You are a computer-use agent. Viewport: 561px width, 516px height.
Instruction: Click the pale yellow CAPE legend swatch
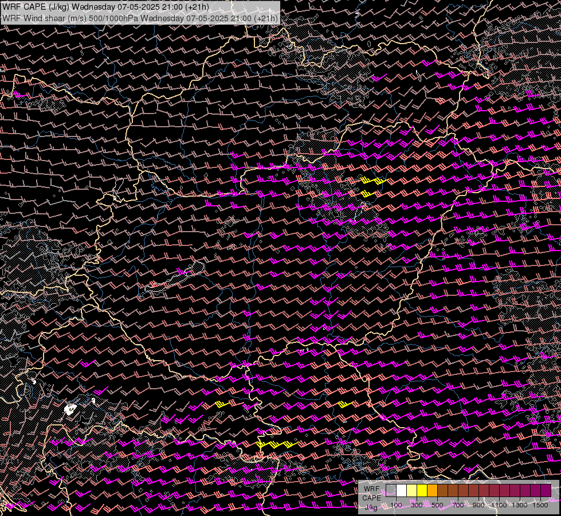pyautogui.click(x=412, y=491)
